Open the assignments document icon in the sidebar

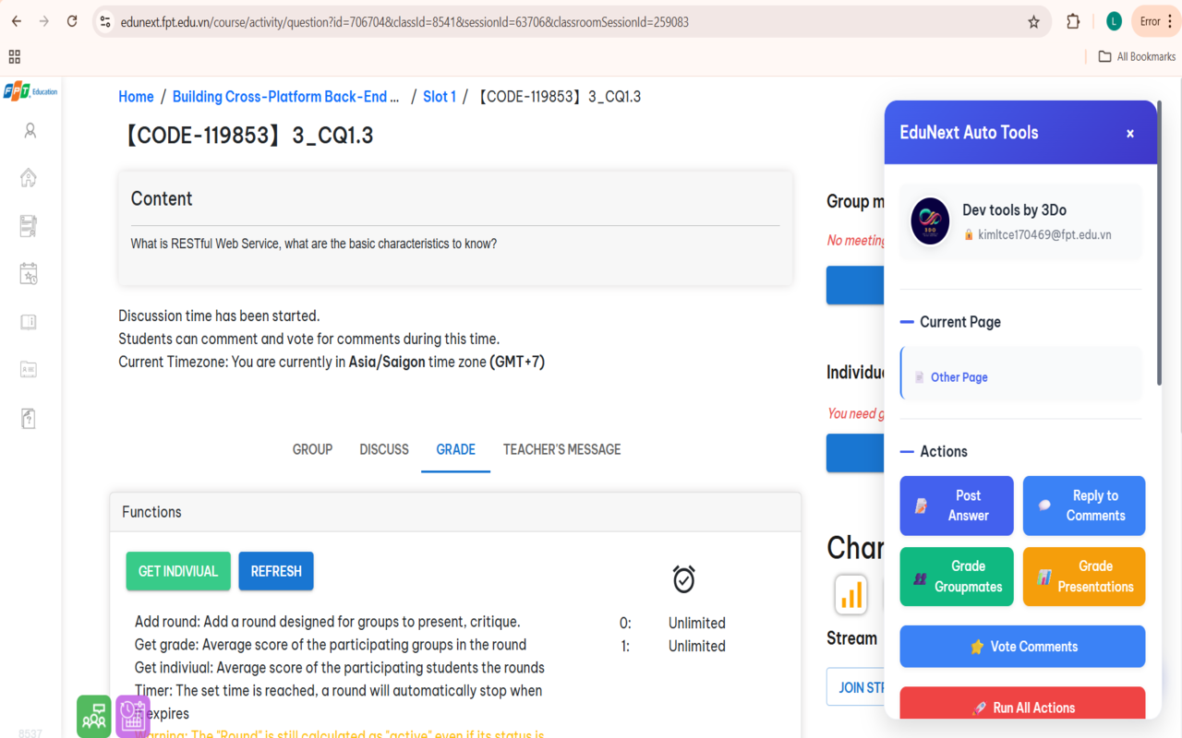pyautogui.click(x=29, y=225)
